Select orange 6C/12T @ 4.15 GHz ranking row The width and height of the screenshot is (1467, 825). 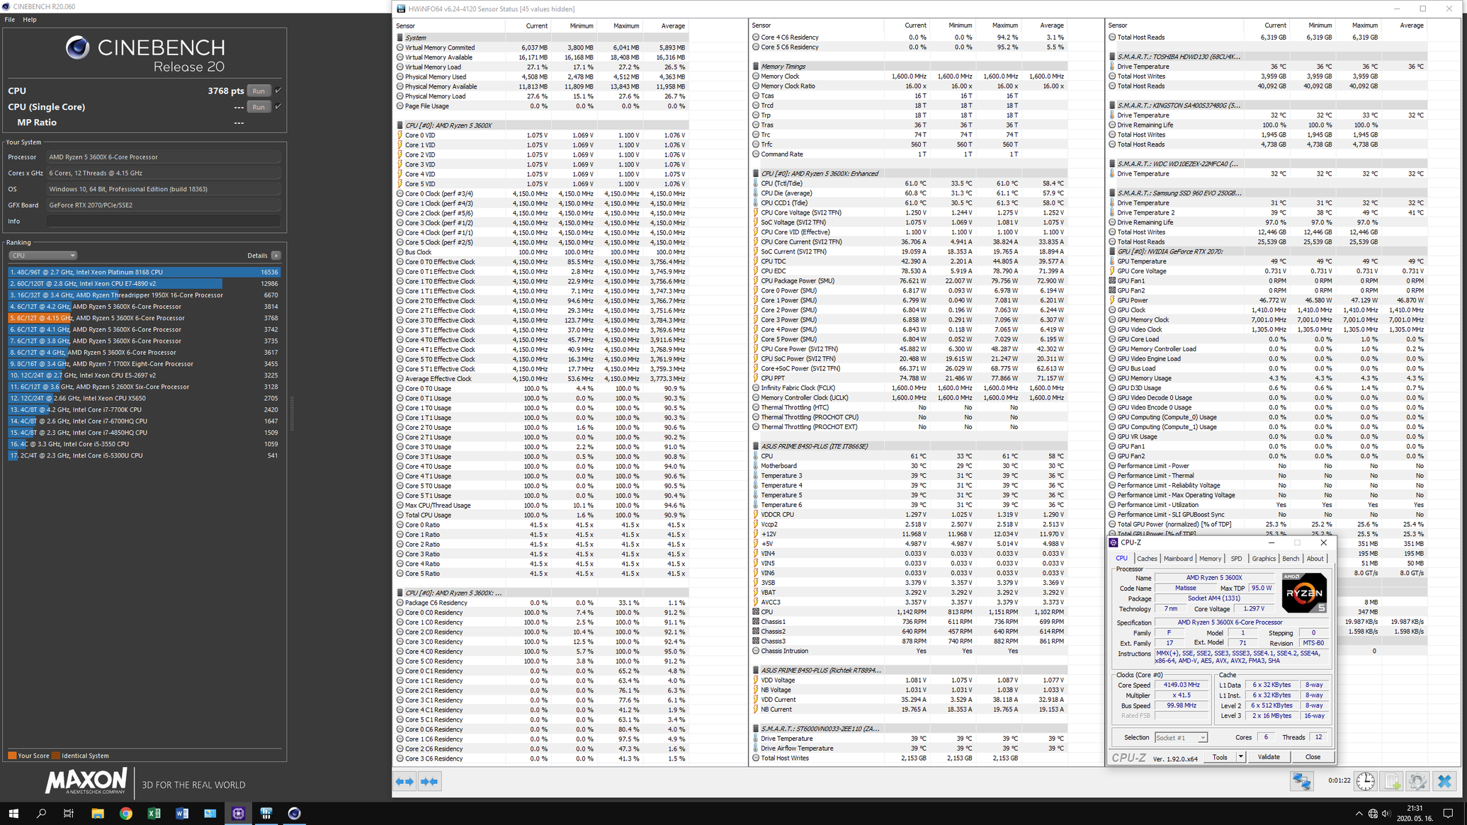point(144,318)
